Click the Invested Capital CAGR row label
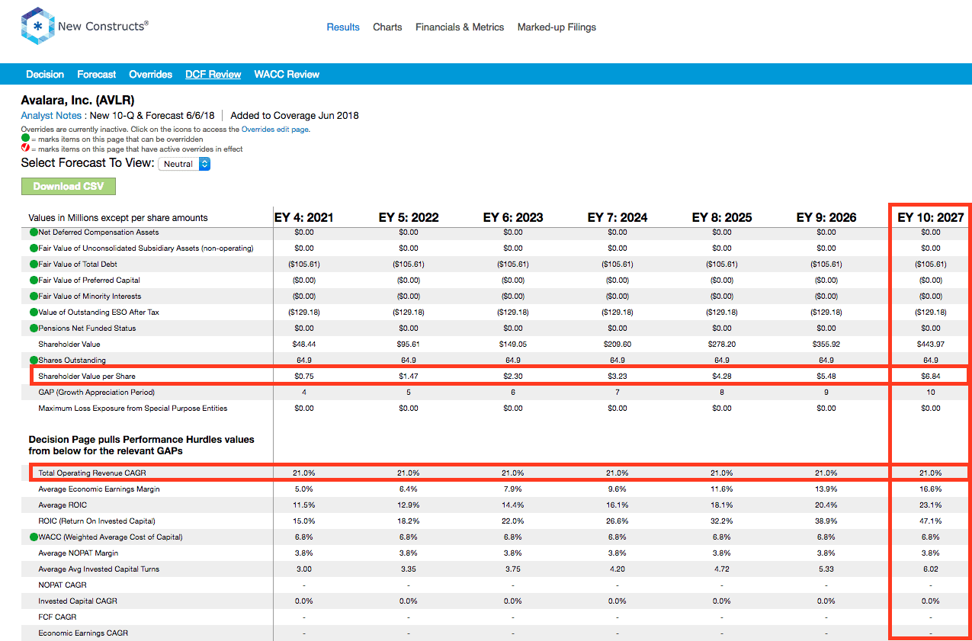 coord(78,601)
